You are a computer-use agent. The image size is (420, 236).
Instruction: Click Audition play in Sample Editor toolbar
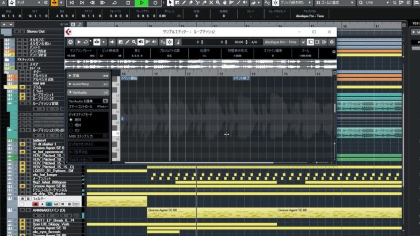[79, 42]
